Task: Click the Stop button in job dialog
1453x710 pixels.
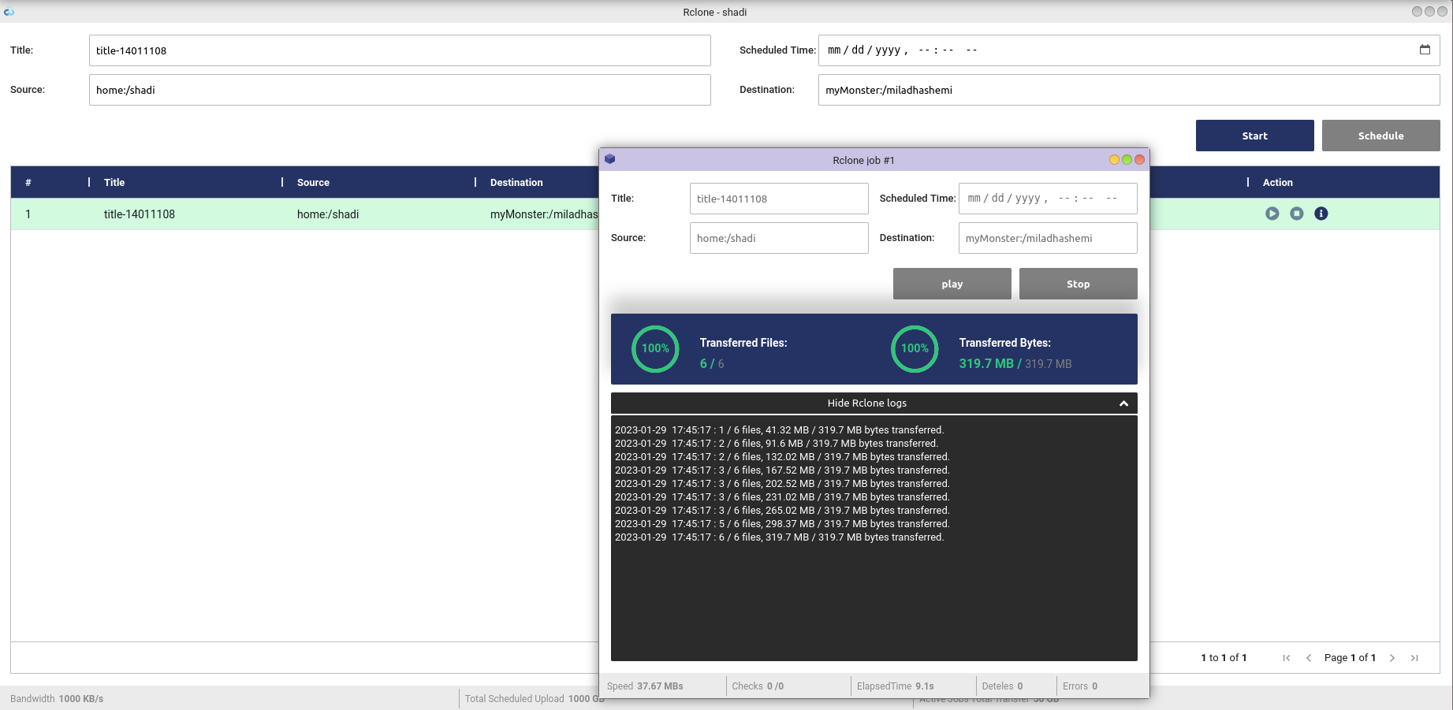Action: [1078, 284]
